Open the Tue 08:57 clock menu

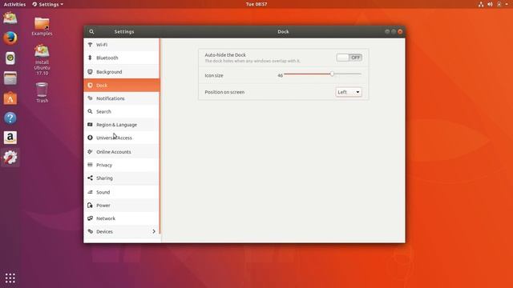click(256, 4)
